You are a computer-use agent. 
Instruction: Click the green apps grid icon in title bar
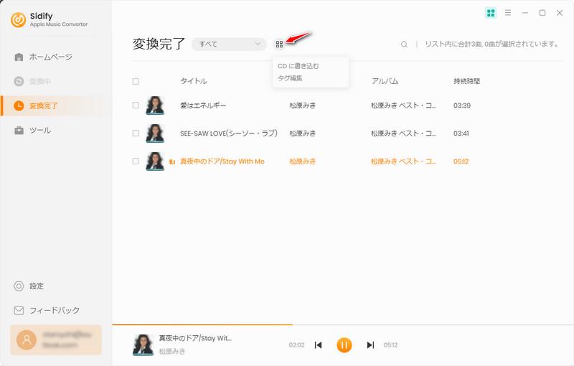click(491, 13)
